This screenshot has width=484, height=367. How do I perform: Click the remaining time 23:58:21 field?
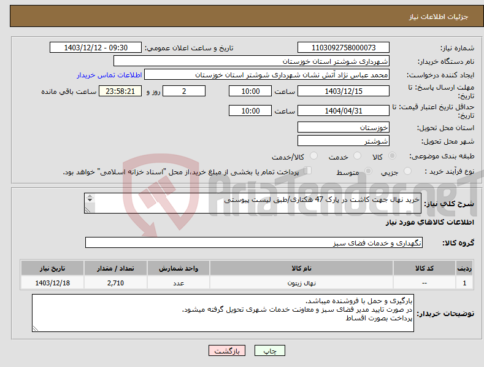tap(120, 91)
